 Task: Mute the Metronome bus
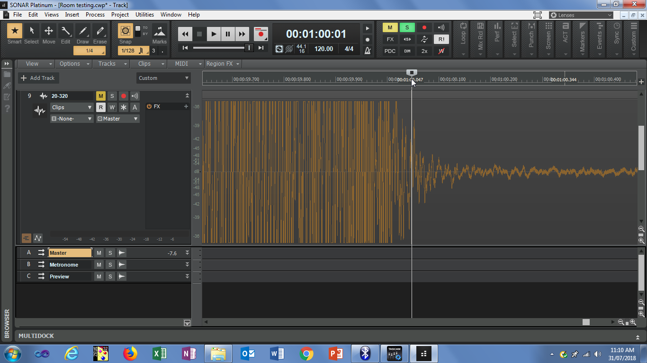[99, 265]
